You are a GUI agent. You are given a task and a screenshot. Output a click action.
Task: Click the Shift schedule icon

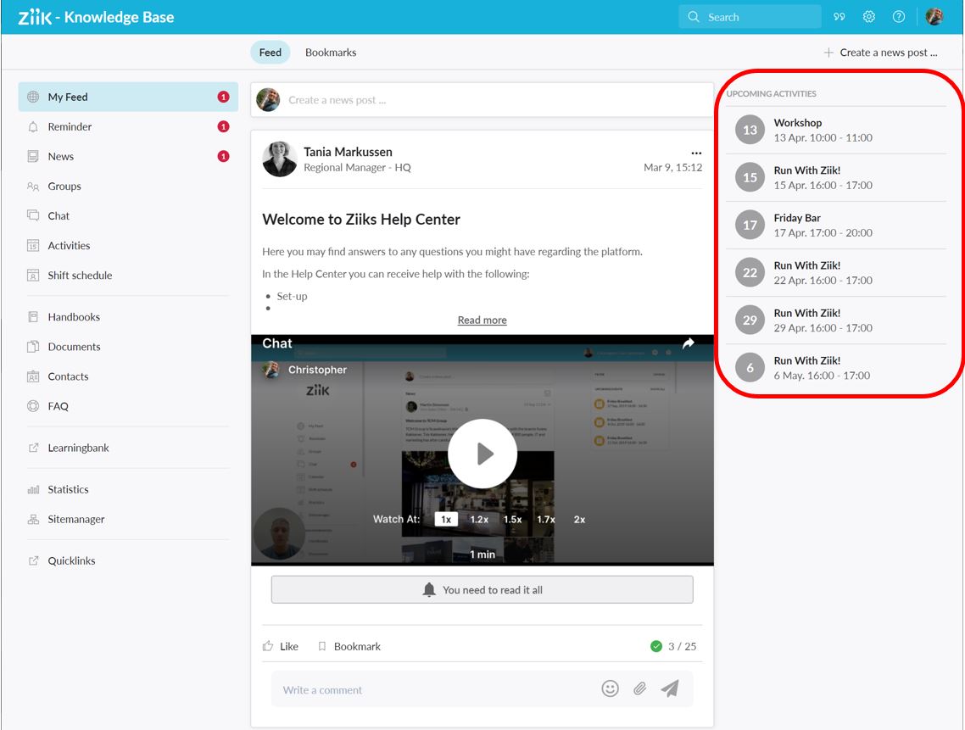coord(33,276)
